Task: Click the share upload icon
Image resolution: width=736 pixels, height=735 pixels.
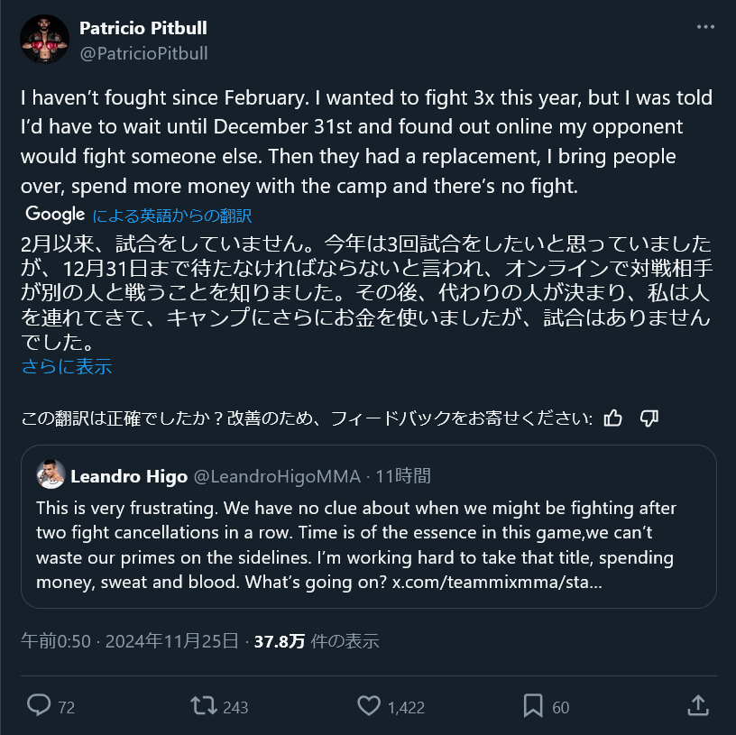Action: [x=697, y=706]
